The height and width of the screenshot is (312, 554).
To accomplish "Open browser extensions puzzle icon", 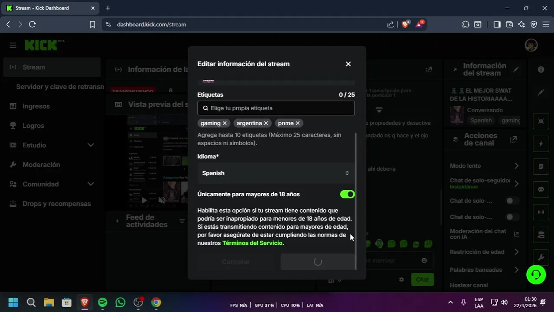I will [x=466, y=25].
